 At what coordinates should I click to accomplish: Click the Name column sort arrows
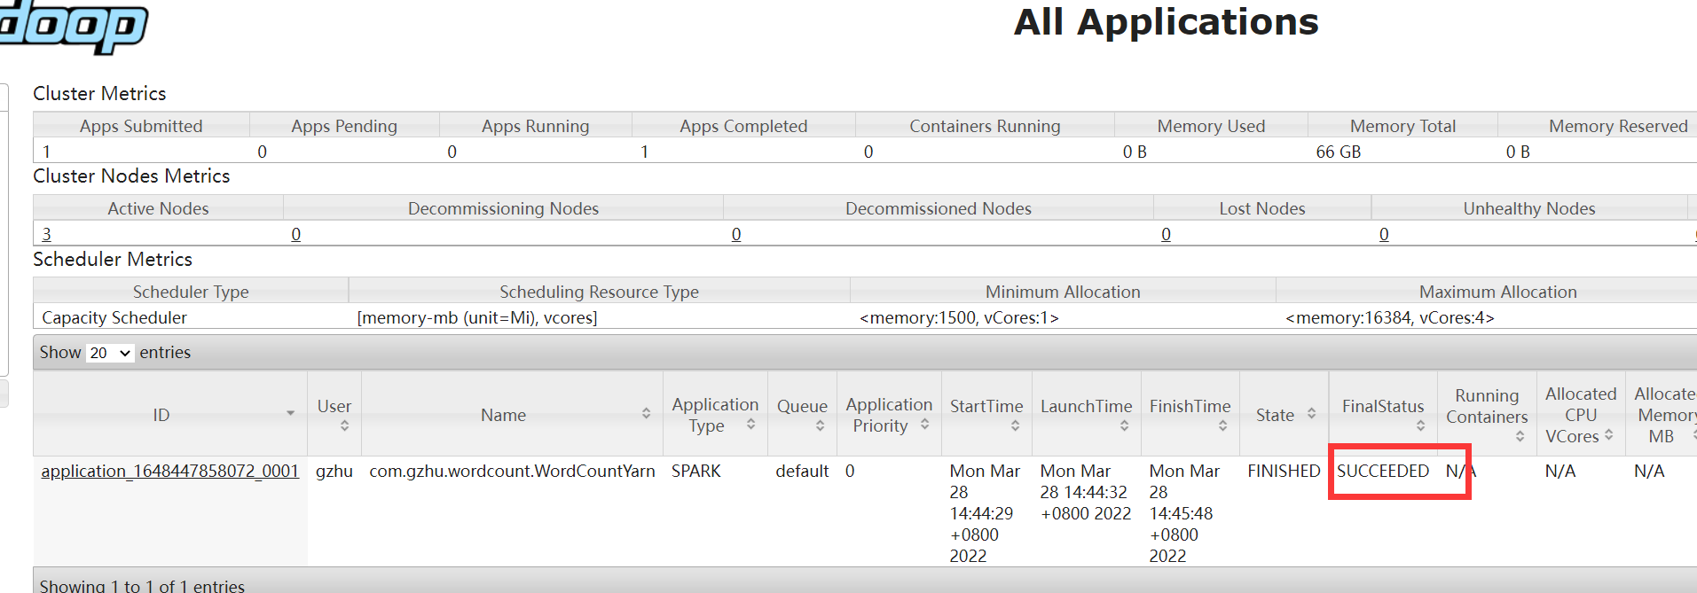coord(646,414)
